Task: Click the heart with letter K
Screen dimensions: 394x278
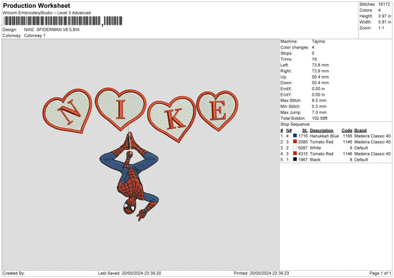Action: pyautogui.click(x=172, y=119)
